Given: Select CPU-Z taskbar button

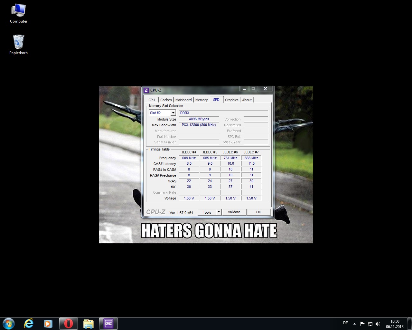Looking at the screenshot, I should pos(108,324).
